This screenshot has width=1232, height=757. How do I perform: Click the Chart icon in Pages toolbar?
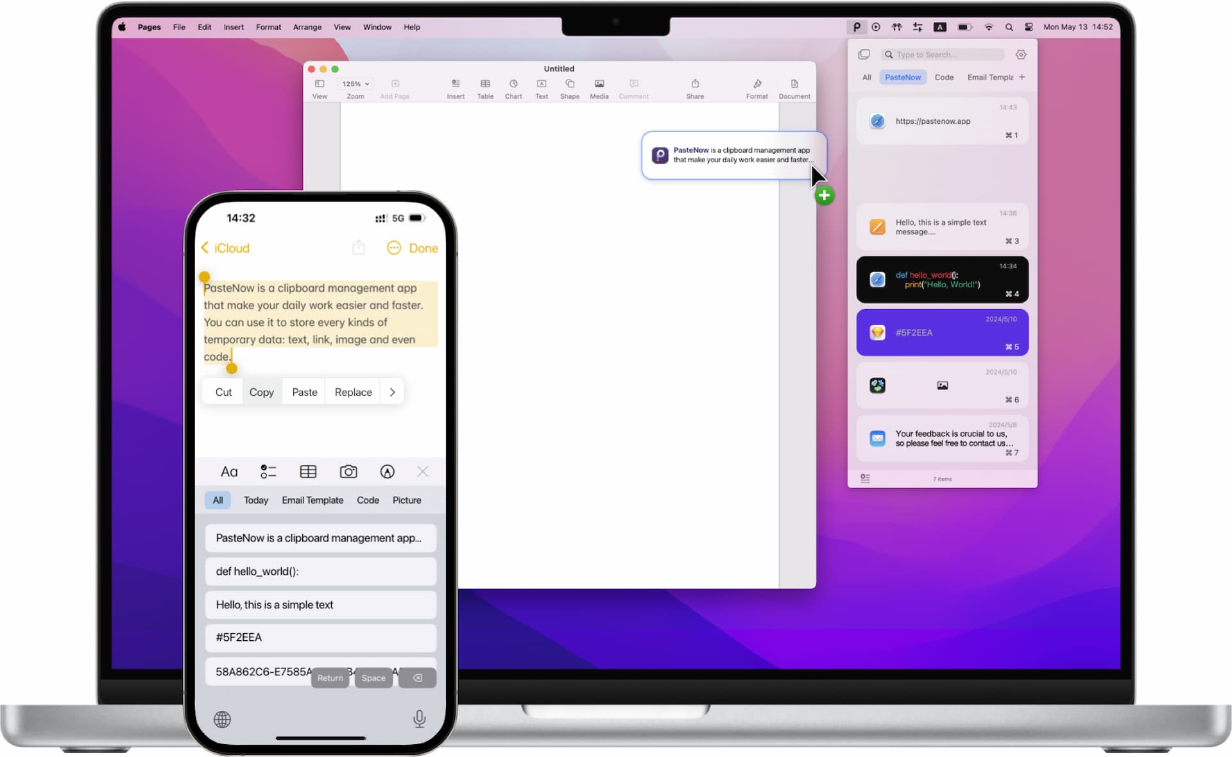(513, 84)
